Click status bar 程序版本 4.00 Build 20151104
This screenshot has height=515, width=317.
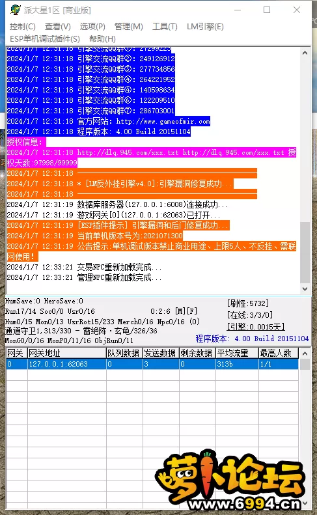(x=252, y=339)
